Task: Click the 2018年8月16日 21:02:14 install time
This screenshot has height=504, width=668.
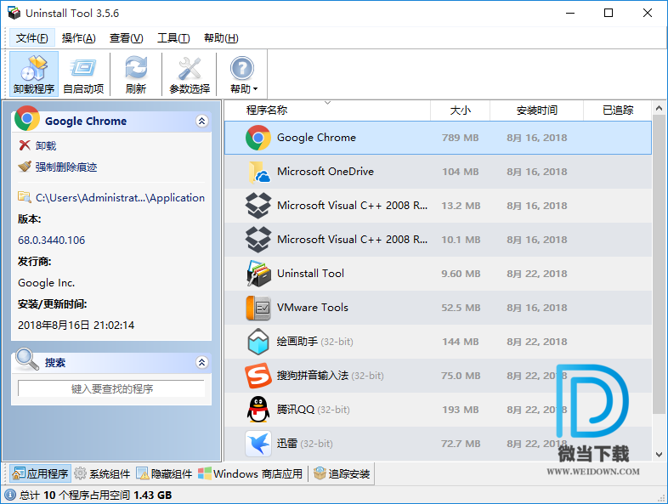Action: coord(76,326)
